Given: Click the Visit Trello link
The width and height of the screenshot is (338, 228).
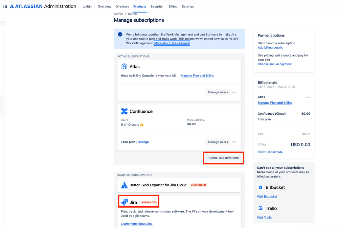Looking at the screenshot, I should coord(264,218).
